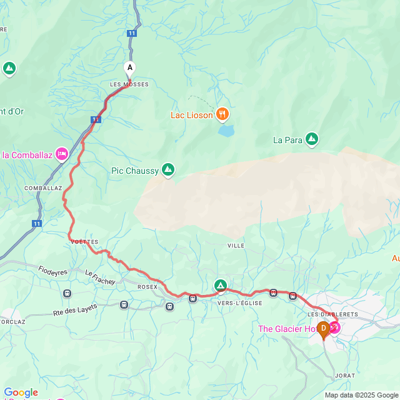Click the start marker A at Les Mosses
The image size is (400, 400).
coord(130,69)
